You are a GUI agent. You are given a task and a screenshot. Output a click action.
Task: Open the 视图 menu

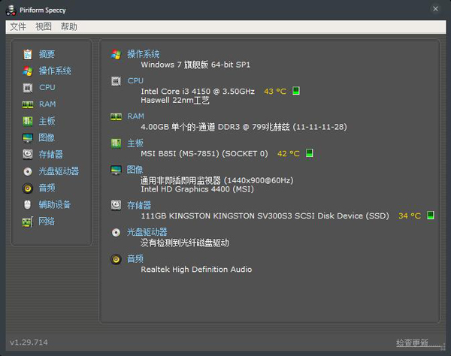coord(44,27)
